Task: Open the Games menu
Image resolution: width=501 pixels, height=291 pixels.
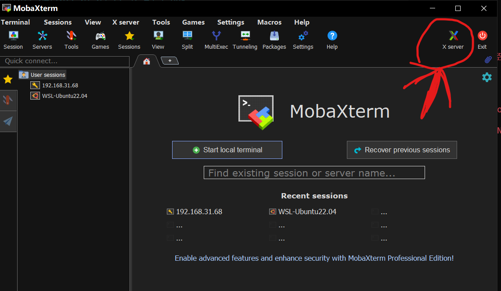Action: 193,22
